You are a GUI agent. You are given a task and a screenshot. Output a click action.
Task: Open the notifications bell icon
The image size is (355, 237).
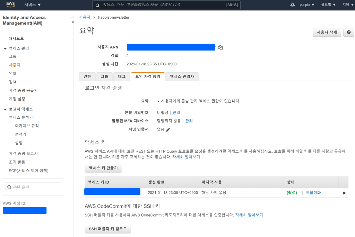(x=292, y=5)
